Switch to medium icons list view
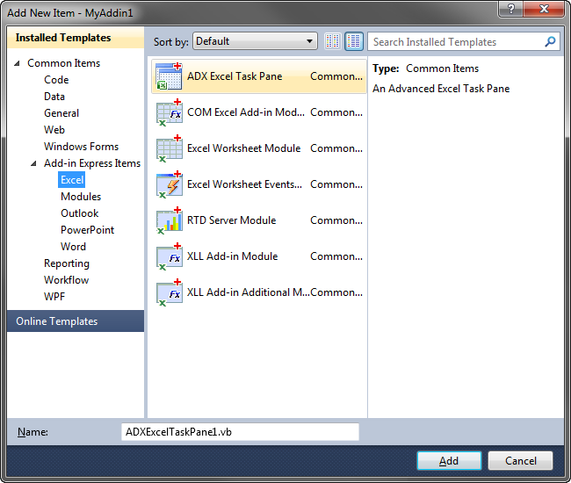Screen dimensions: 571x483 click(354, 41)
